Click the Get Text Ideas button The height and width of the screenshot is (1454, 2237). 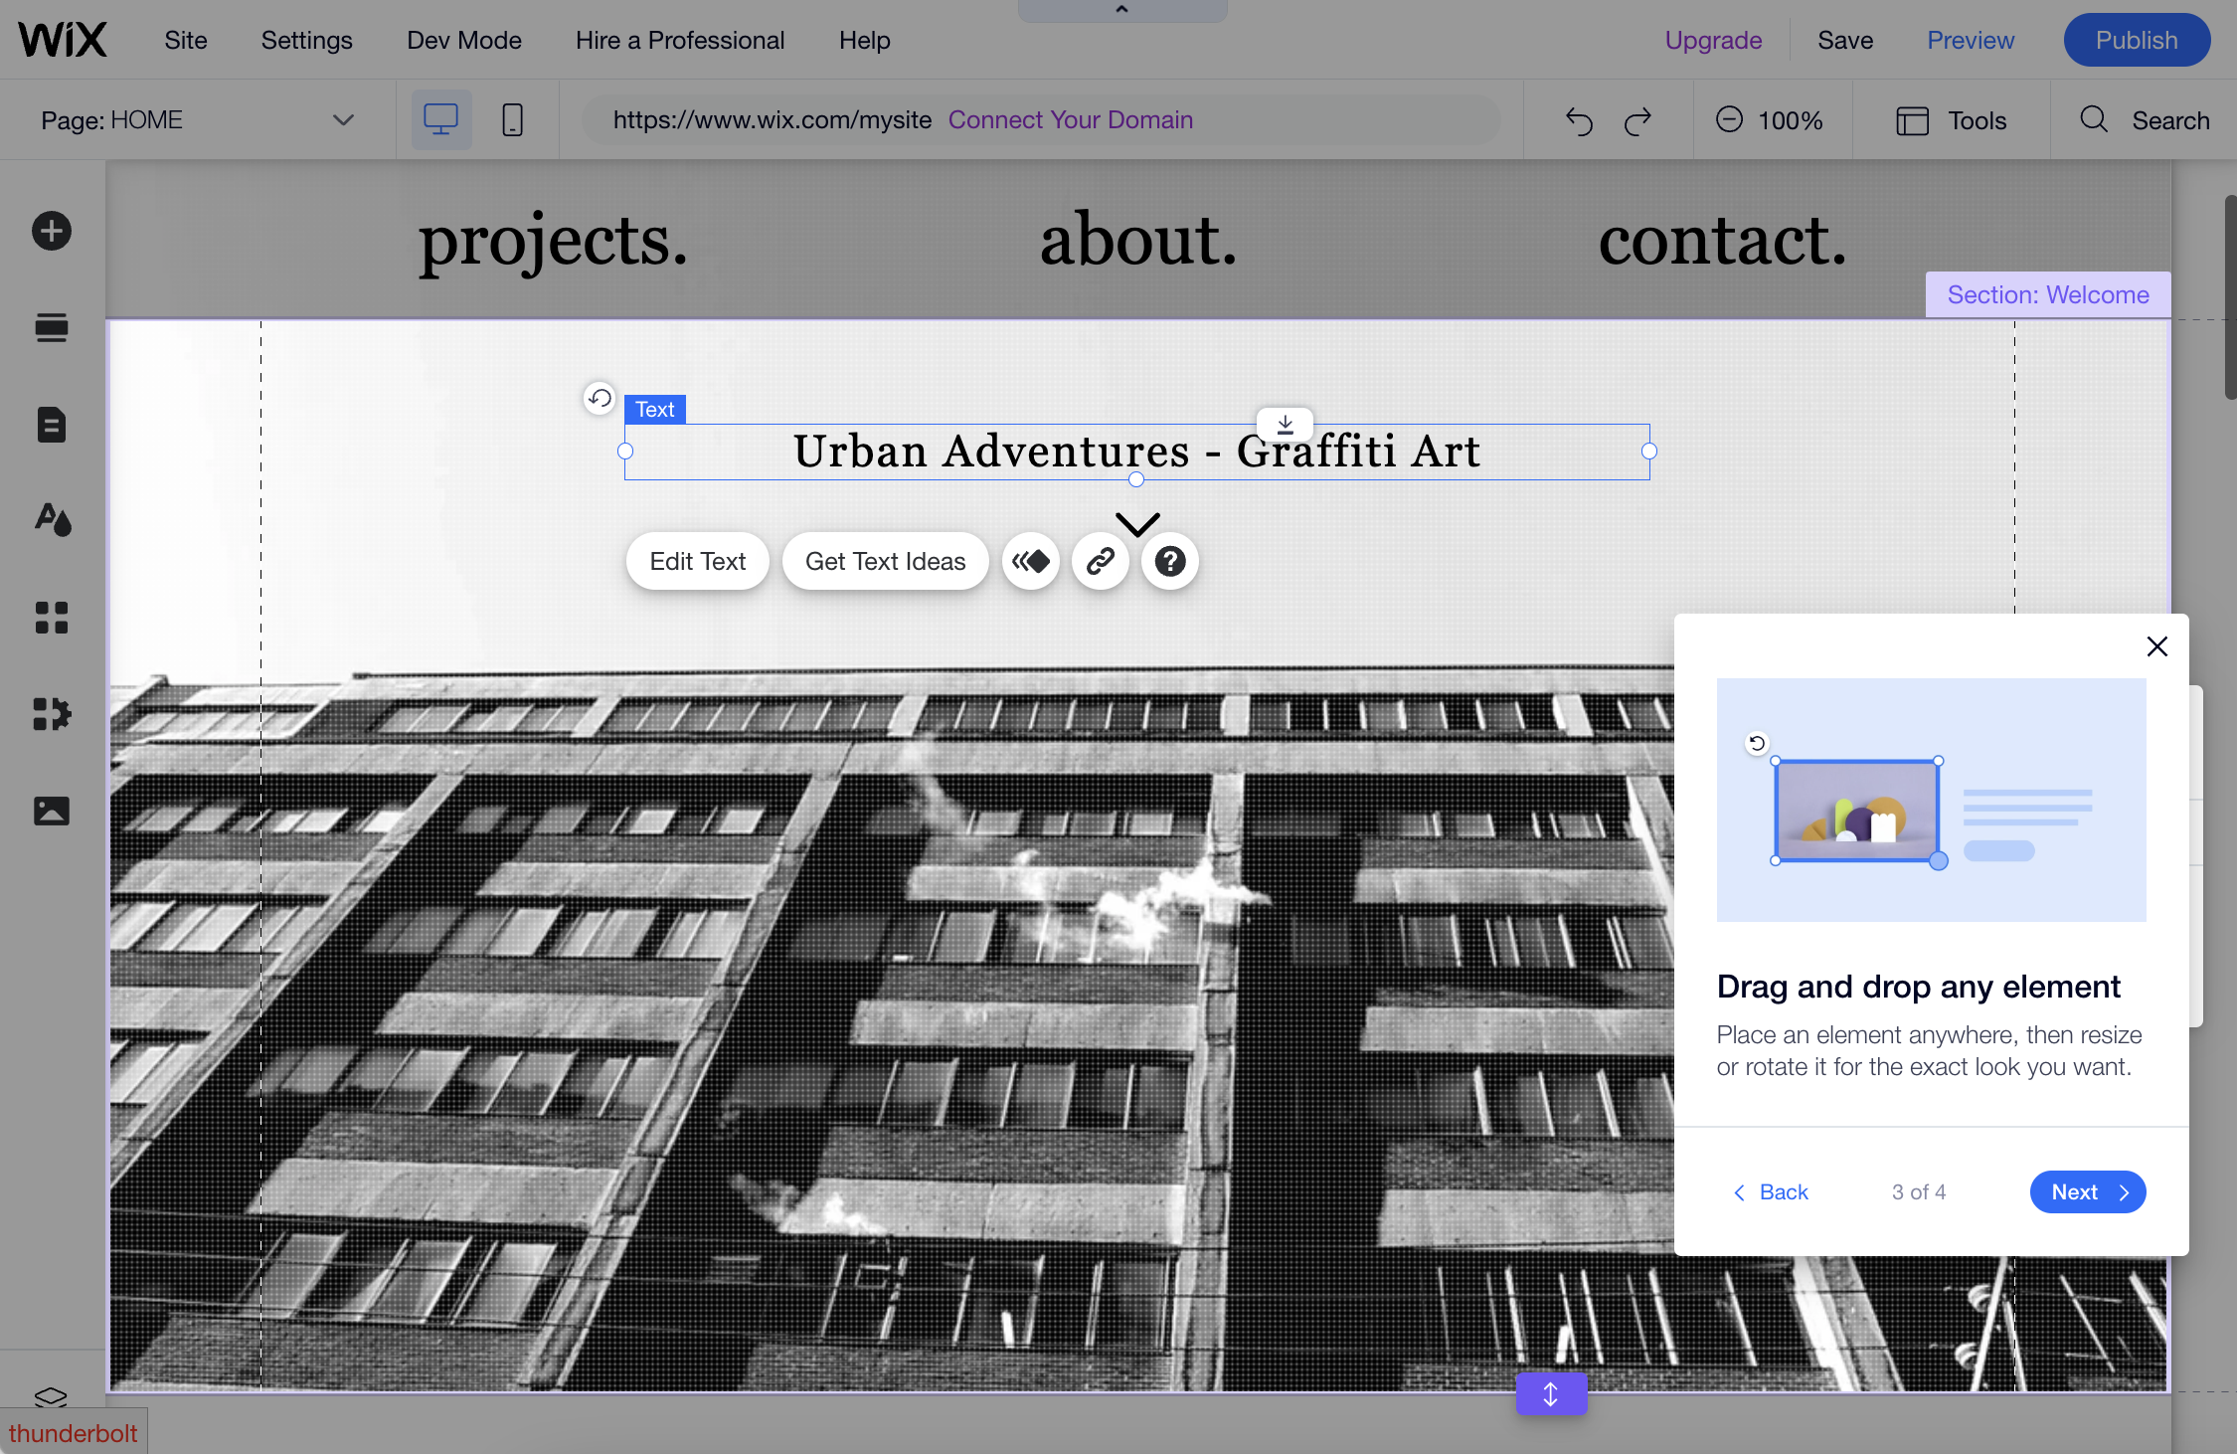pos(885,562)
